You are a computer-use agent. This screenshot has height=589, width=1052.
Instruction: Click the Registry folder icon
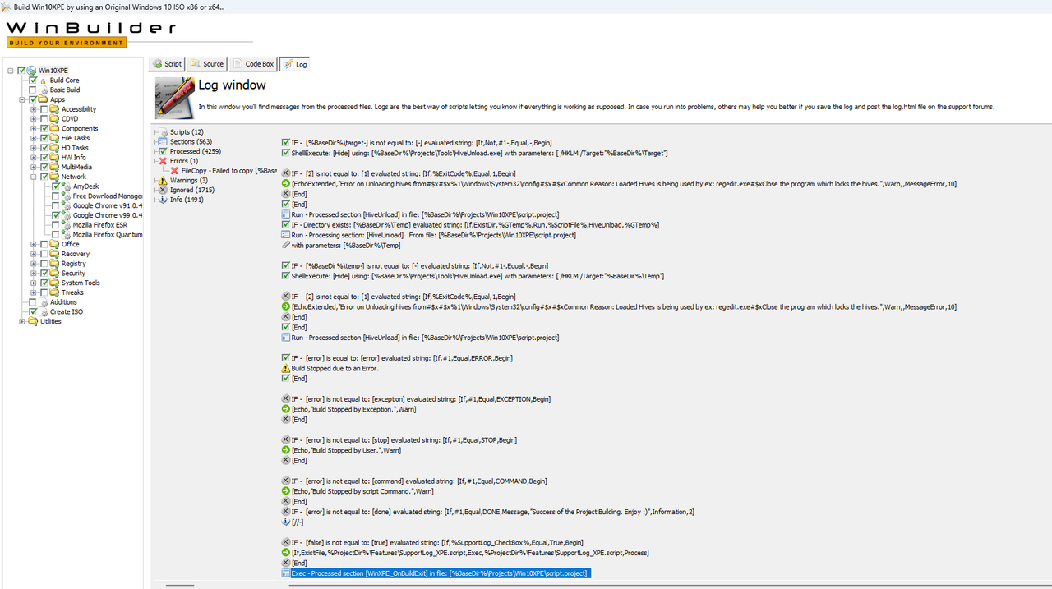(x=54, y=264)
